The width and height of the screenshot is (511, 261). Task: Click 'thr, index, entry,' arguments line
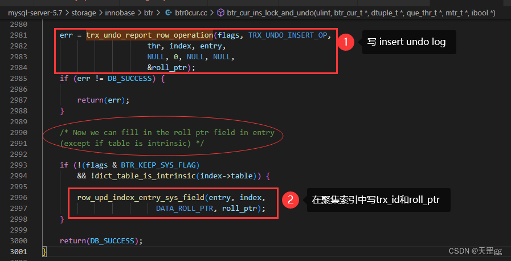[186, 46]
